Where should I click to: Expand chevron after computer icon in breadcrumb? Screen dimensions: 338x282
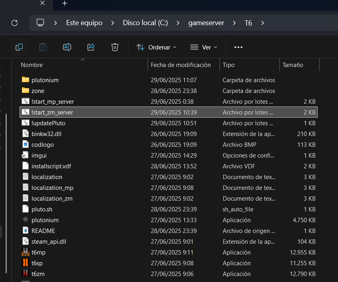tap(55, 23)
